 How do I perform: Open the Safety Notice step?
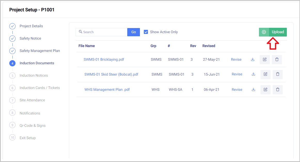(x=30, y=38)
